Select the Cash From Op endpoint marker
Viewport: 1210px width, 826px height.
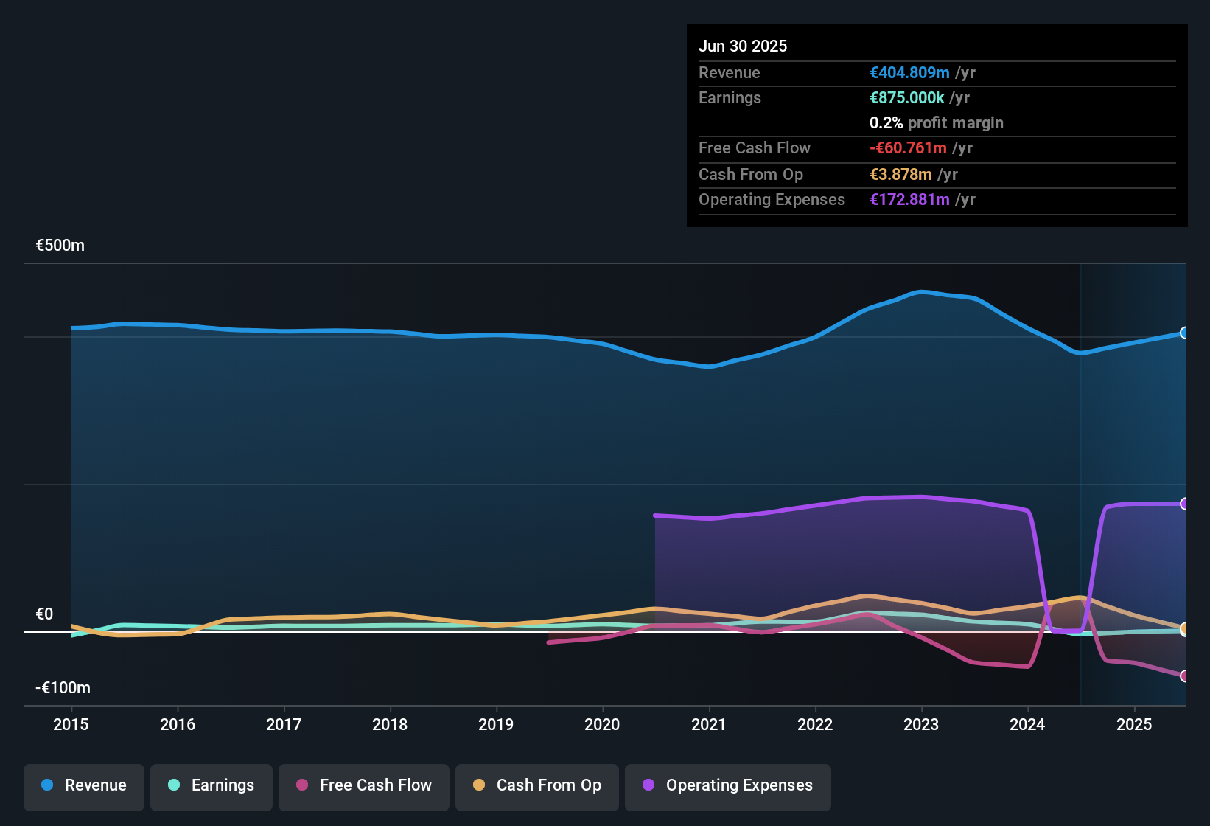coord(1185,629)
